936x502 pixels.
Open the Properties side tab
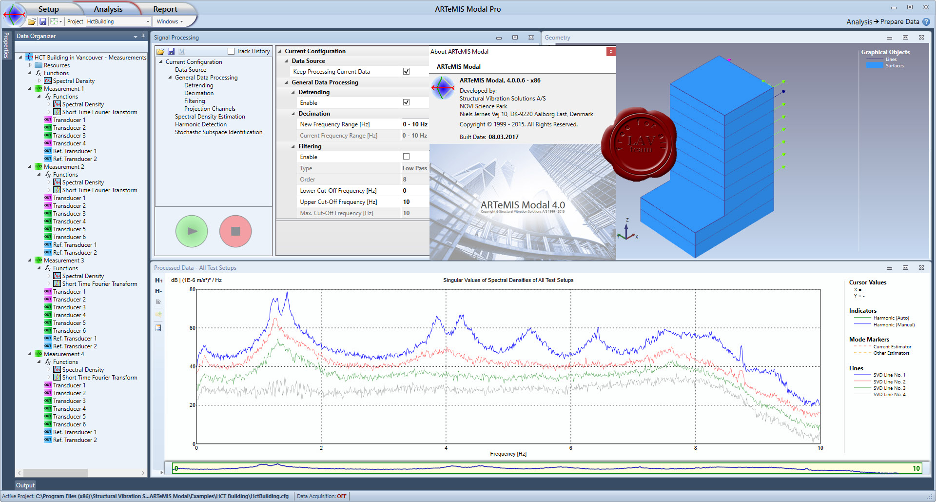coord(6,45)
